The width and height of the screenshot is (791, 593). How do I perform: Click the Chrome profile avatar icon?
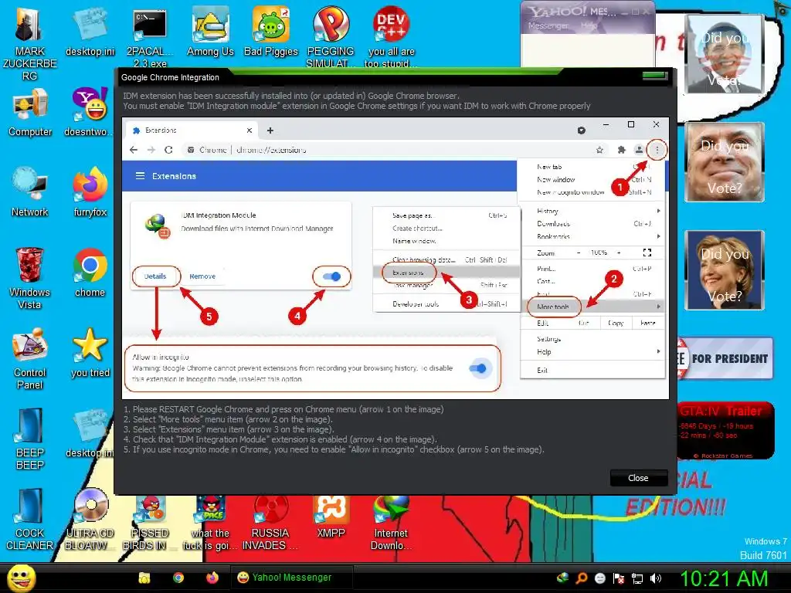point(639,150)
